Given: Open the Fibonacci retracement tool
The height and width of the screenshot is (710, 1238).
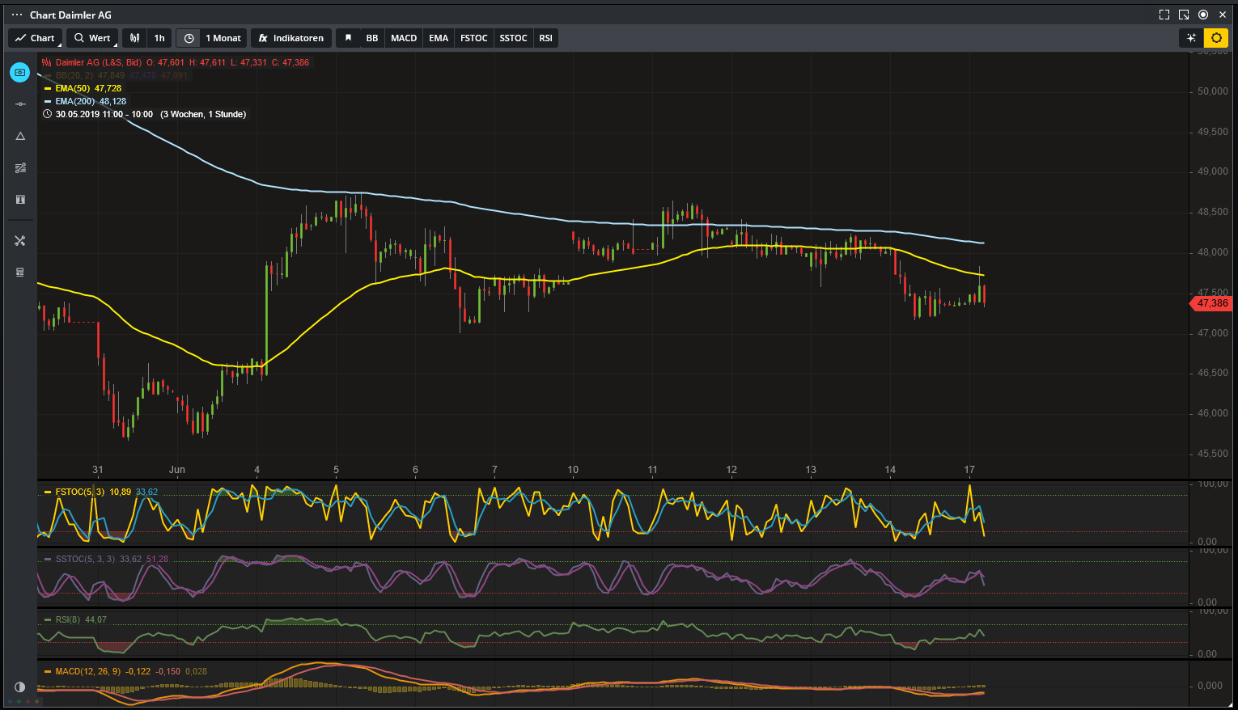Looking at the screenshot, I should point(20,168).
